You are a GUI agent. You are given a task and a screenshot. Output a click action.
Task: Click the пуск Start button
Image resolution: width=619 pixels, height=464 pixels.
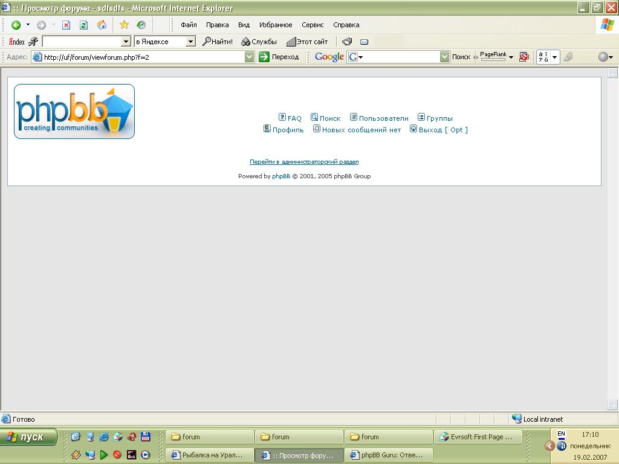29,437
